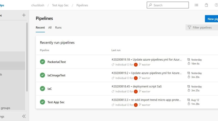218x121 pixels.
Task: Click the master branch icon in the IaC row
Action: (x=140, y=91)
